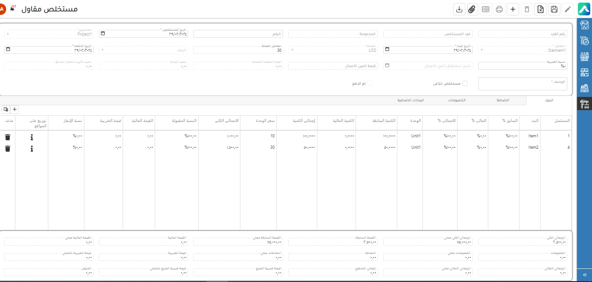Image resolution: width=592 pixels, height=282 pixels.
Task: Delete the Item1 row using trash icon
Action: click(x=7, y=137)
